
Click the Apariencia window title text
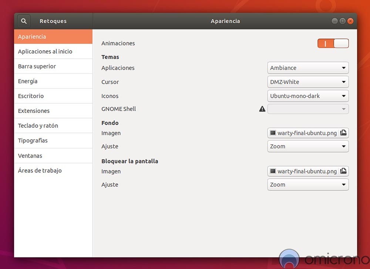[225, 21]
